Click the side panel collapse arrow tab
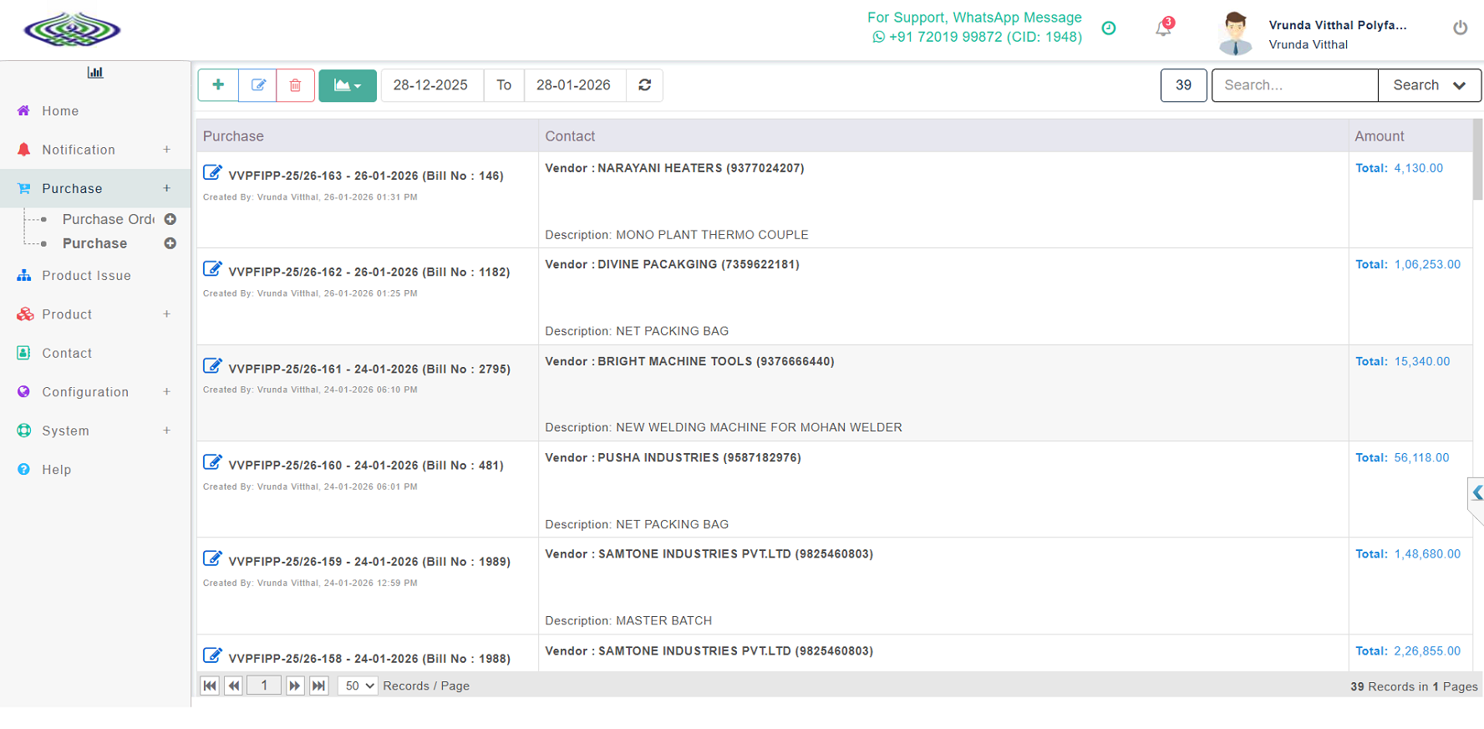 click(1476, 494)
